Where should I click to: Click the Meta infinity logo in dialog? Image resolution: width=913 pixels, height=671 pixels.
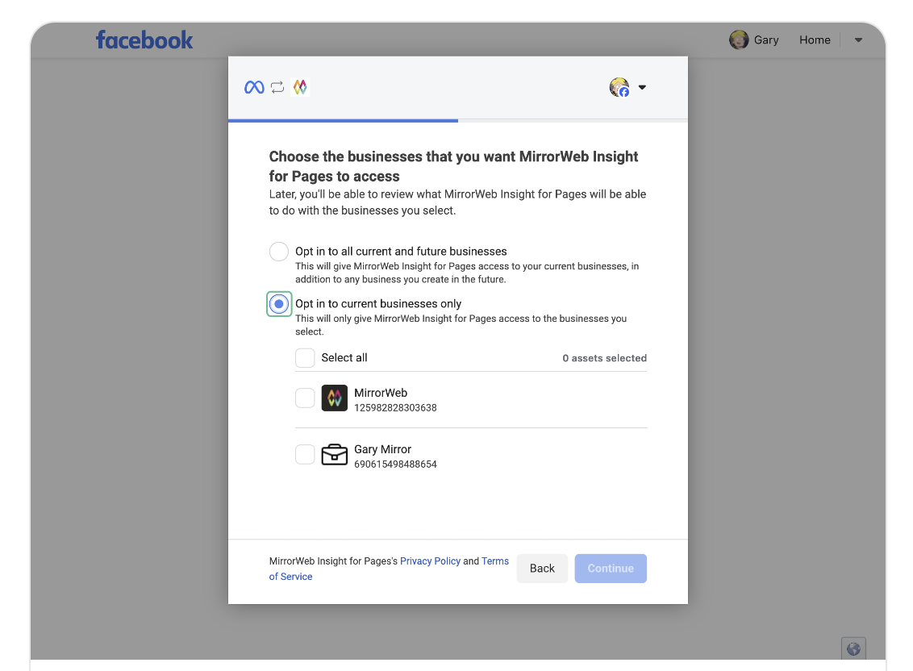point(254,87)
